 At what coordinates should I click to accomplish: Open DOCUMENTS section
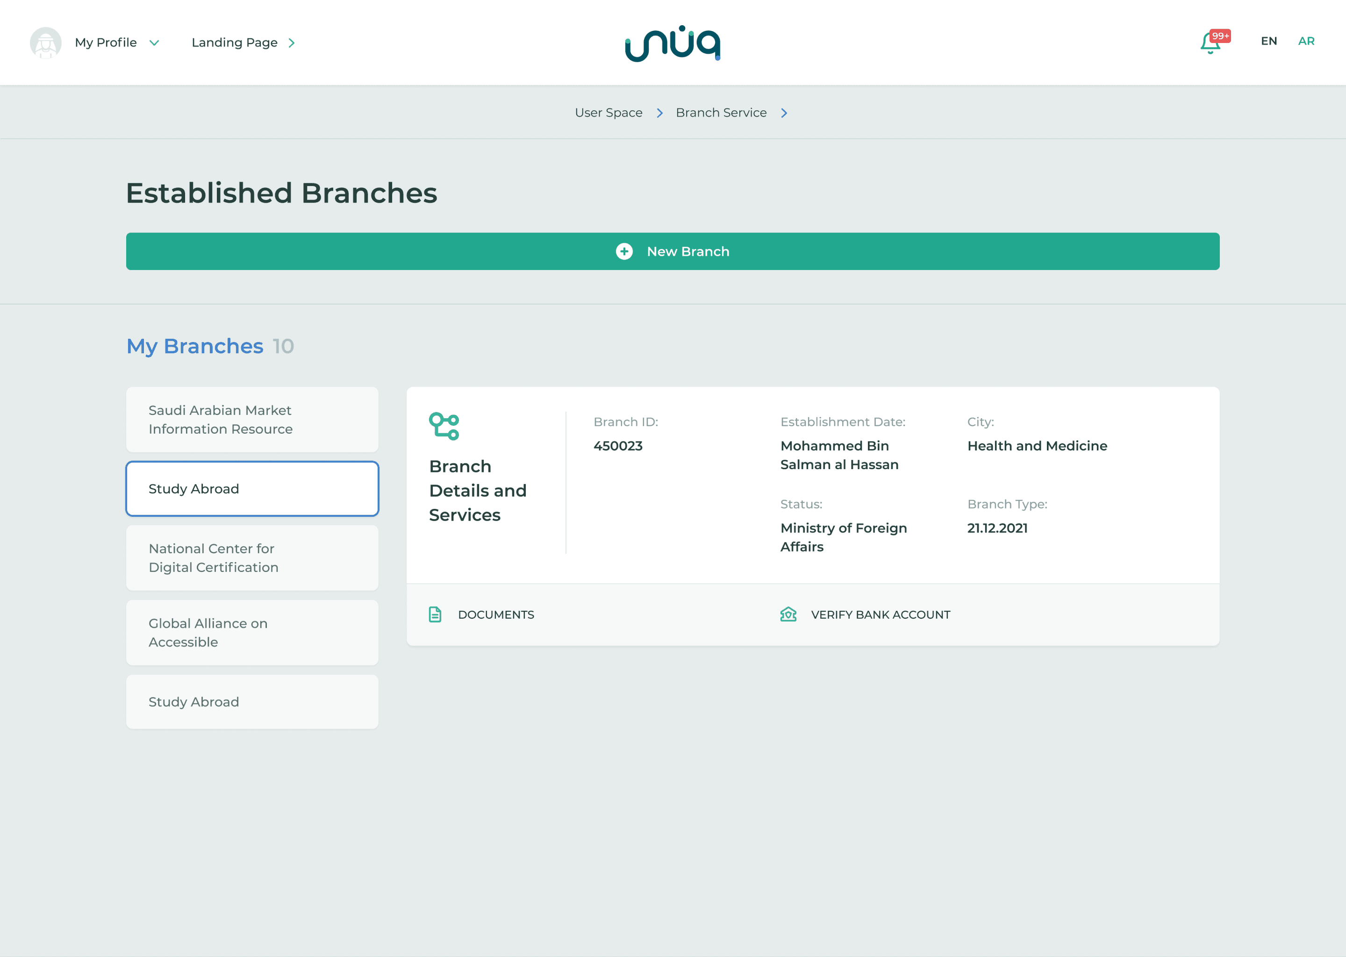pyautogui.click(x=495, y=614)
